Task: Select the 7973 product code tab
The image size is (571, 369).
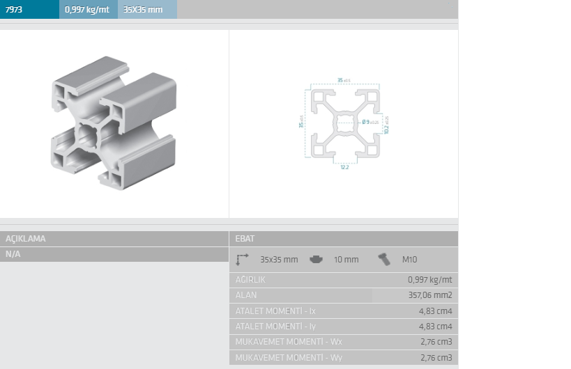Action: 29,9
